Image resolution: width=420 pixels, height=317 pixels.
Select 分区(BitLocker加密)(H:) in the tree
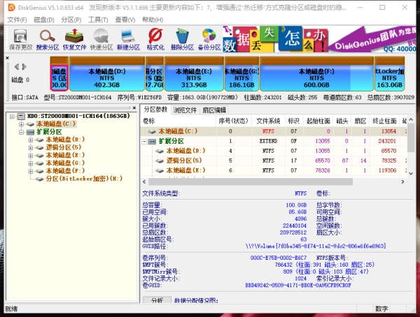84,179
